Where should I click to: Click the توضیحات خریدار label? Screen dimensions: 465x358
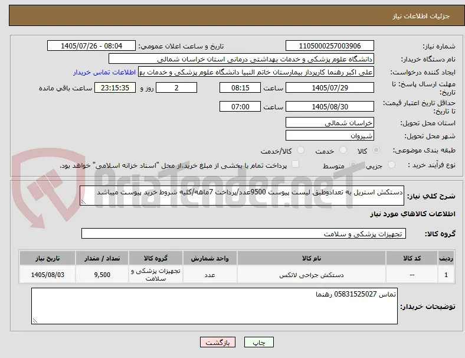(x=428, y=307)
